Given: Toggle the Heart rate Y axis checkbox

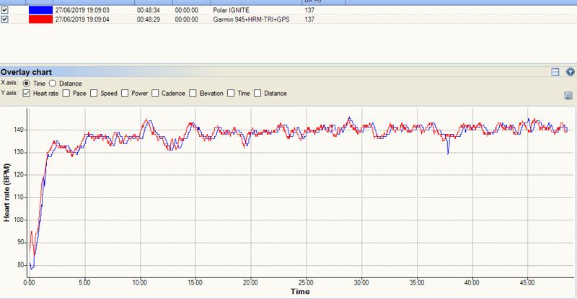Looking at the screenshot, I should pos(26,94).
